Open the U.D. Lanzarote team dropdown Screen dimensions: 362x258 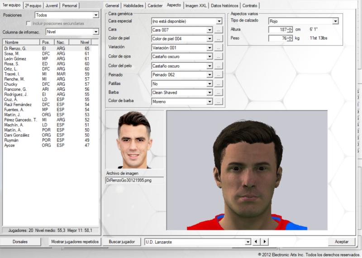tap(248, 242)
